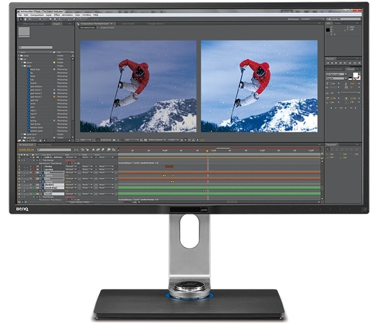This screenshot has height=323, width=381.
Task: Start RAM preview in Preview panel
Action: coord(359,63)
